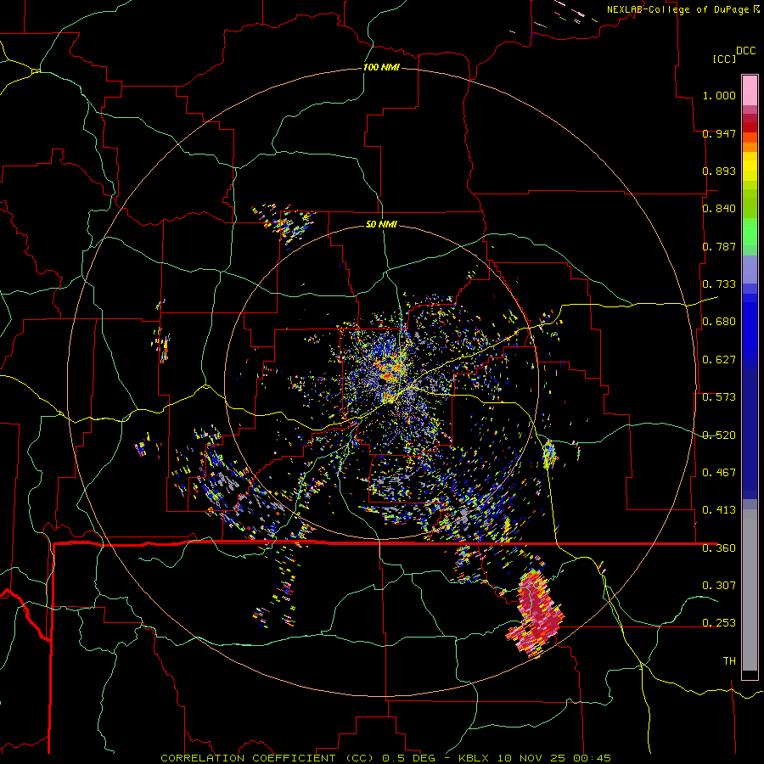
Task: Click the 50 NMI range ring label
Action: pos(381,225)
